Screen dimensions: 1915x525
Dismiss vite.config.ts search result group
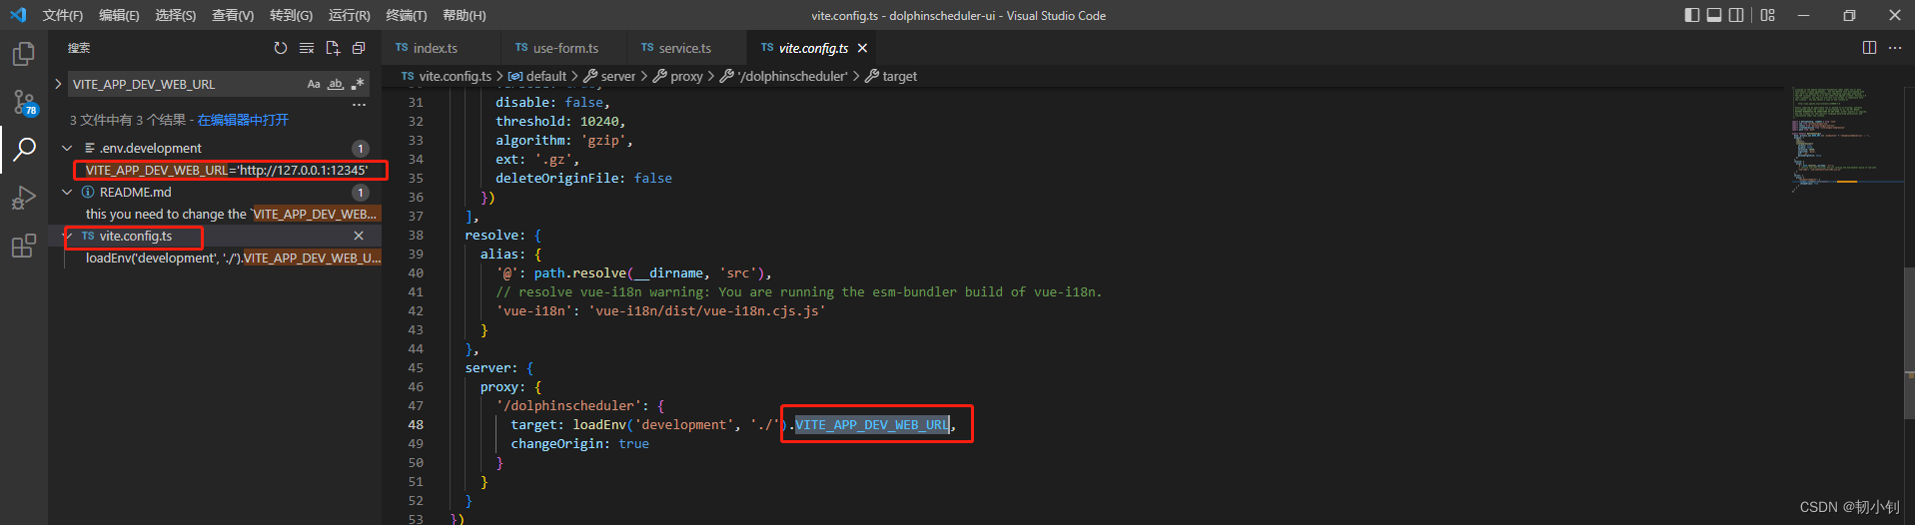(x=359, y=236)
